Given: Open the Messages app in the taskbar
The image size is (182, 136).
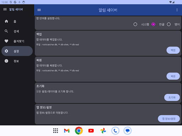Looking at the screenshot, I should 127,131.
